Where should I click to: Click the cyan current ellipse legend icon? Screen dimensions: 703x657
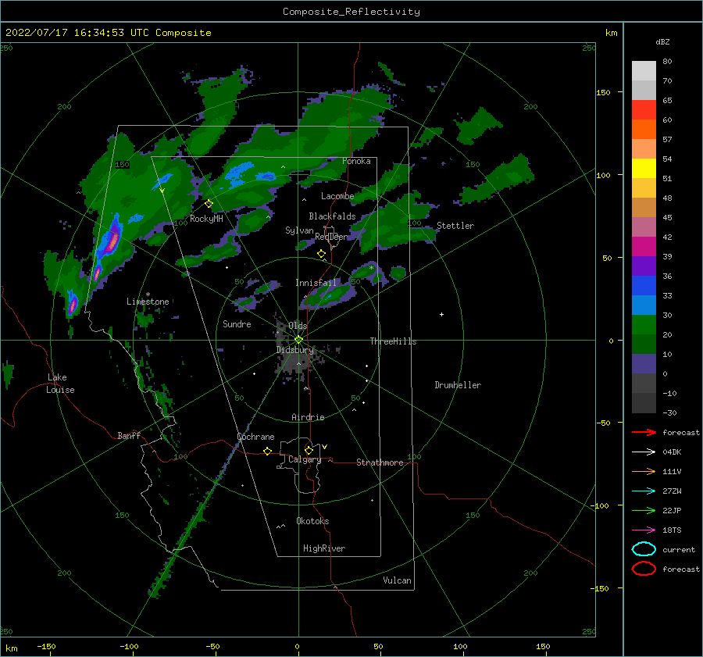tap(644, 549)
